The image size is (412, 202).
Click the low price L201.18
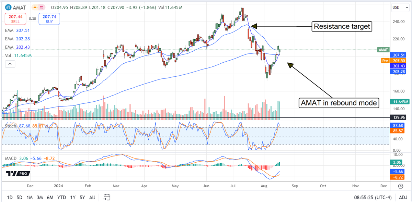[x=97, y=7]
